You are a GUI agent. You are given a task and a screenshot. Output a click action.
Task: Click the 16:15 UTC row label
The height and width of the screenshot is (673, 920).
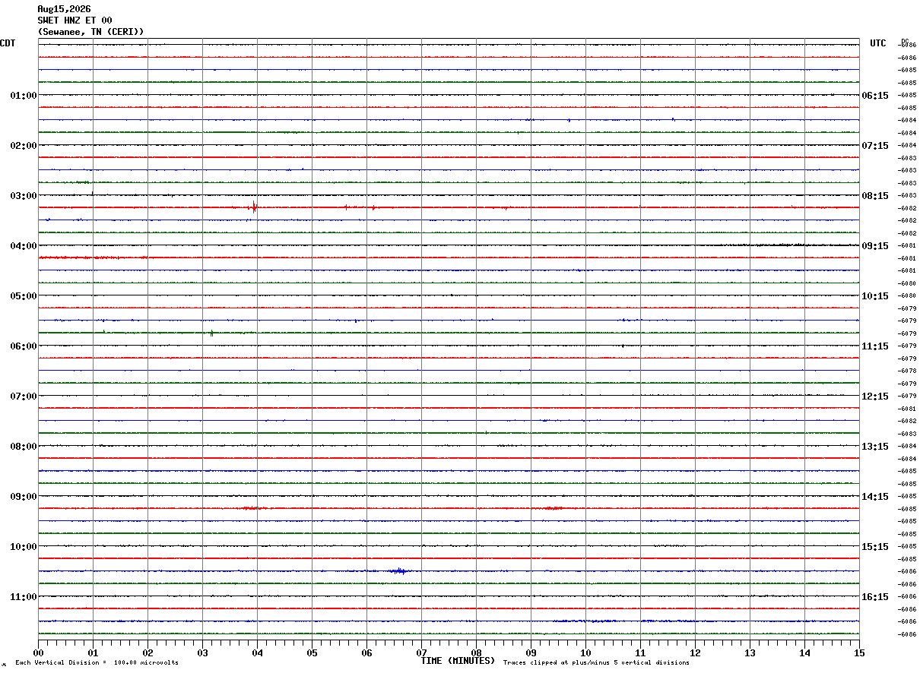(x=875, y=597)
